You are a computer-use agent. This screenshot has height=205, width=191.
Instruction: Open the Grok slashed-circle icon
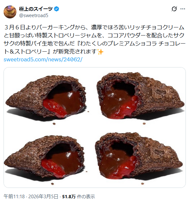(174, 9)
